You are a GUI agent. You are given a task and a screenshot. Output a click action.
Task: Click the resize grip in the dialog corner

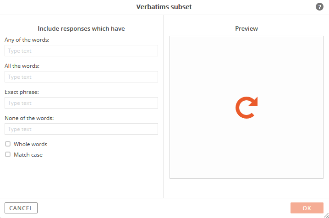click(326, 215)
